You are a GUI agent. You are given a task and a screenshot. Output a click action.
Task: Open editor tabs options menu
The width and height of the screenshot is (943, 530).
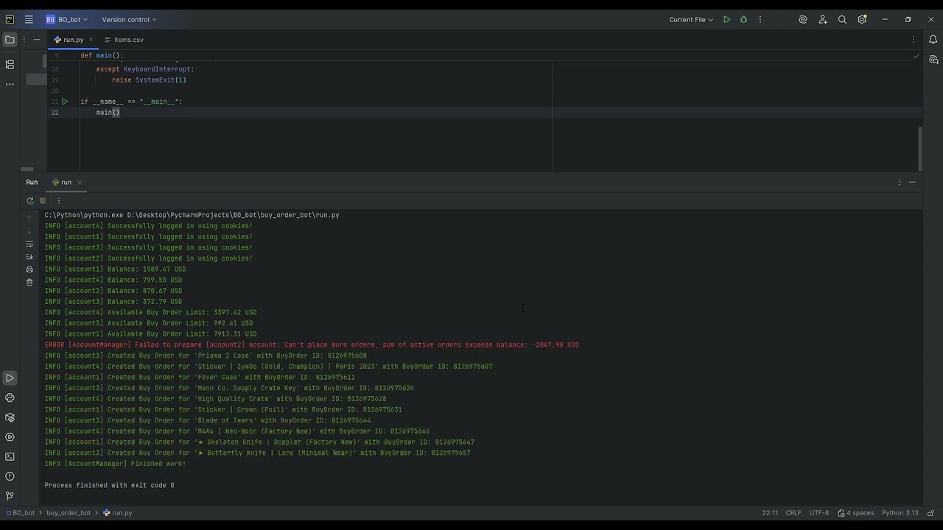coord(914,40)
